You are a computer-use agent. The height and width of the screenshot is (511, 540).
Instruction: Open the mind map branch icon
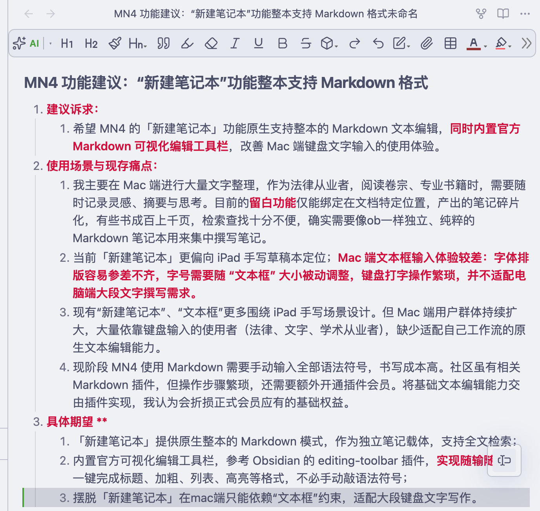[x=481, y=14]
